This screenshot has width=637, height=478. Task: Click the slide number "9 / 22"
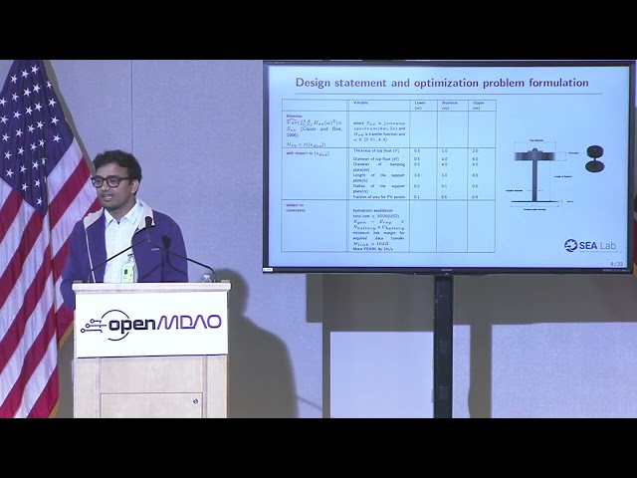click(616, 264)
